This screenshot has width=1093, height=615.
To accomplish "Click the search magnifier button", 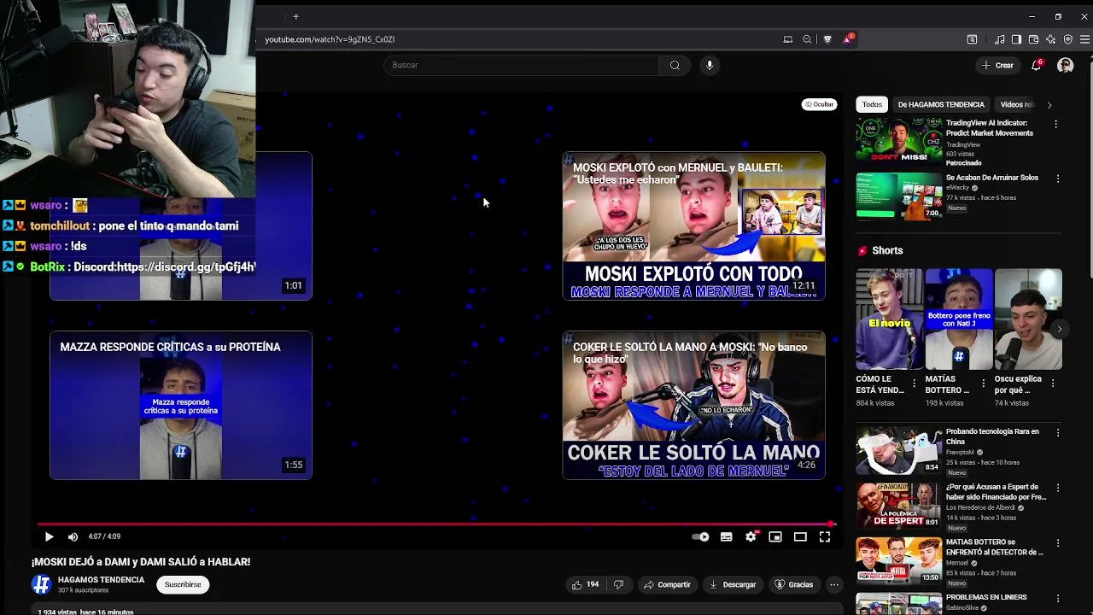I will tap(675, 65).
